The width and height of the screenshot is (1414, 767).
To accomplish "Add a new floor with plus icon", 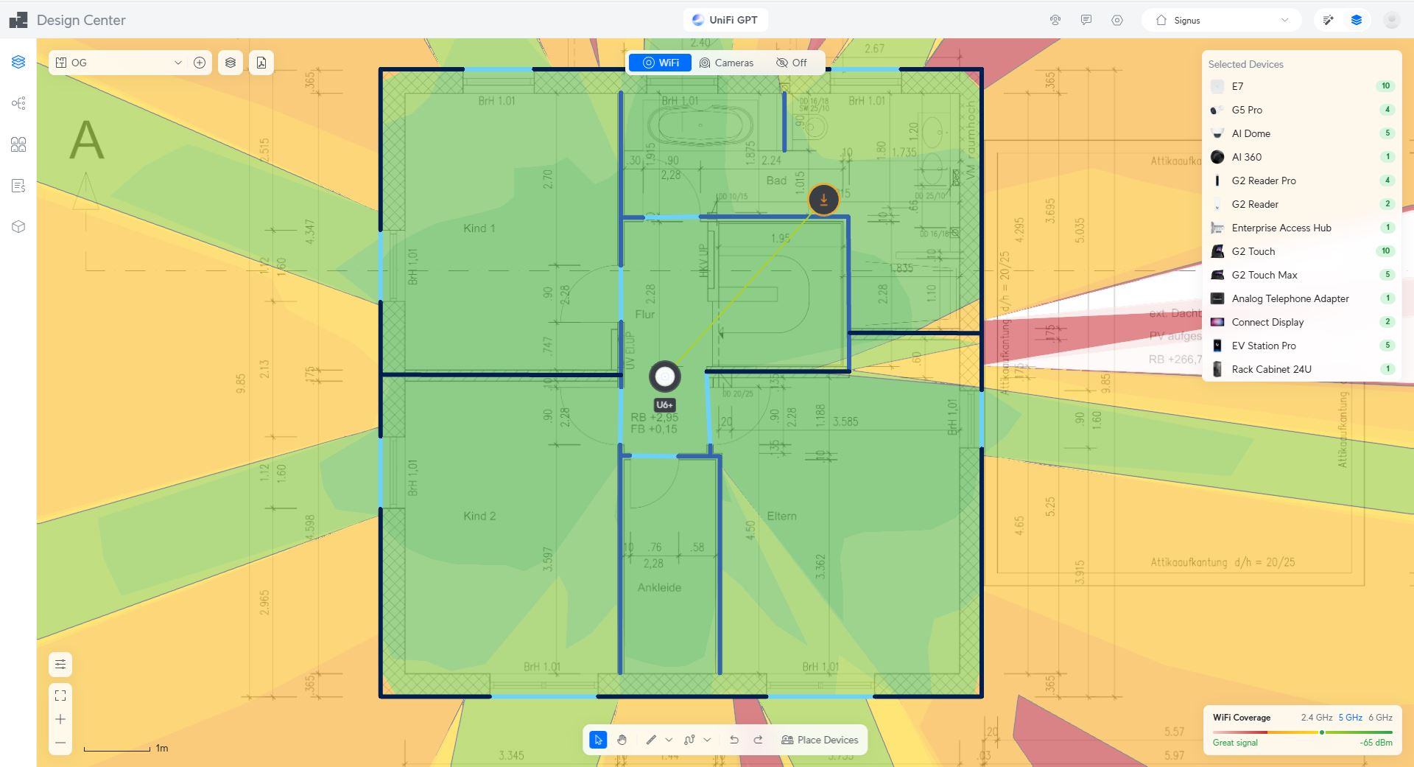I will 199,63.
